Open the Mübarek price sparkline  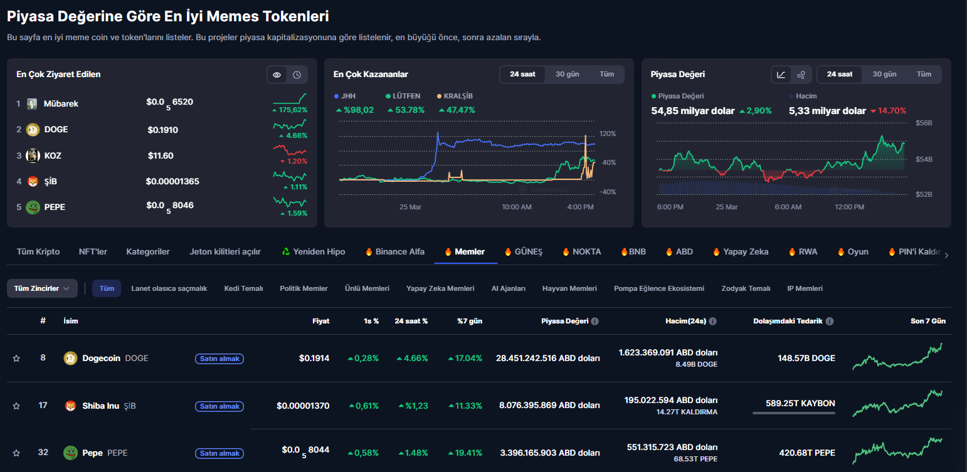(x=290, y=98)
